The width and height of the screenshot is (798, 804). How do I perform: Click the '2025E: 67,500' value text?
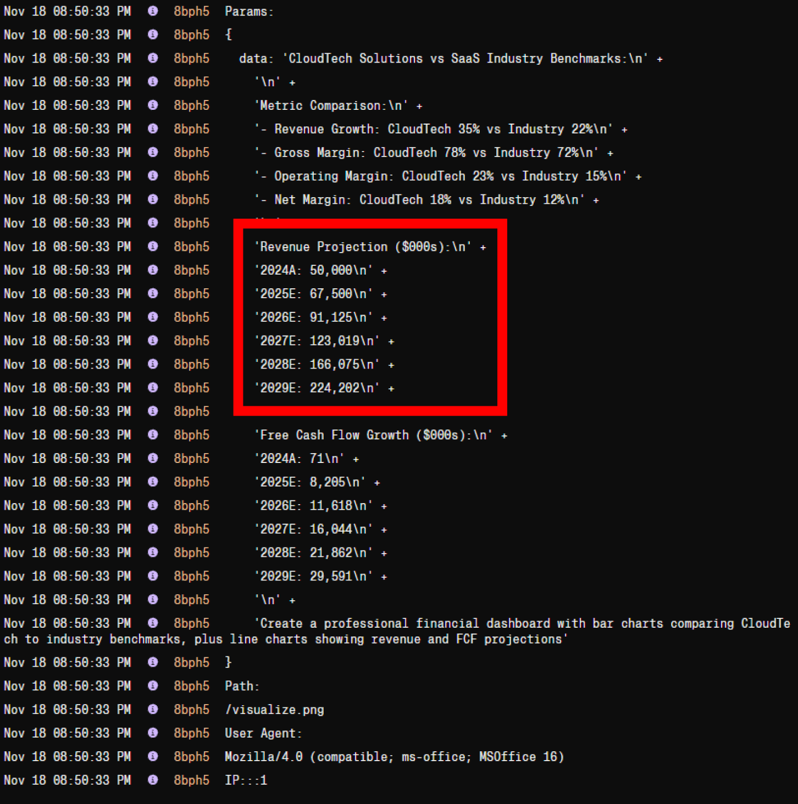[306, 294]
